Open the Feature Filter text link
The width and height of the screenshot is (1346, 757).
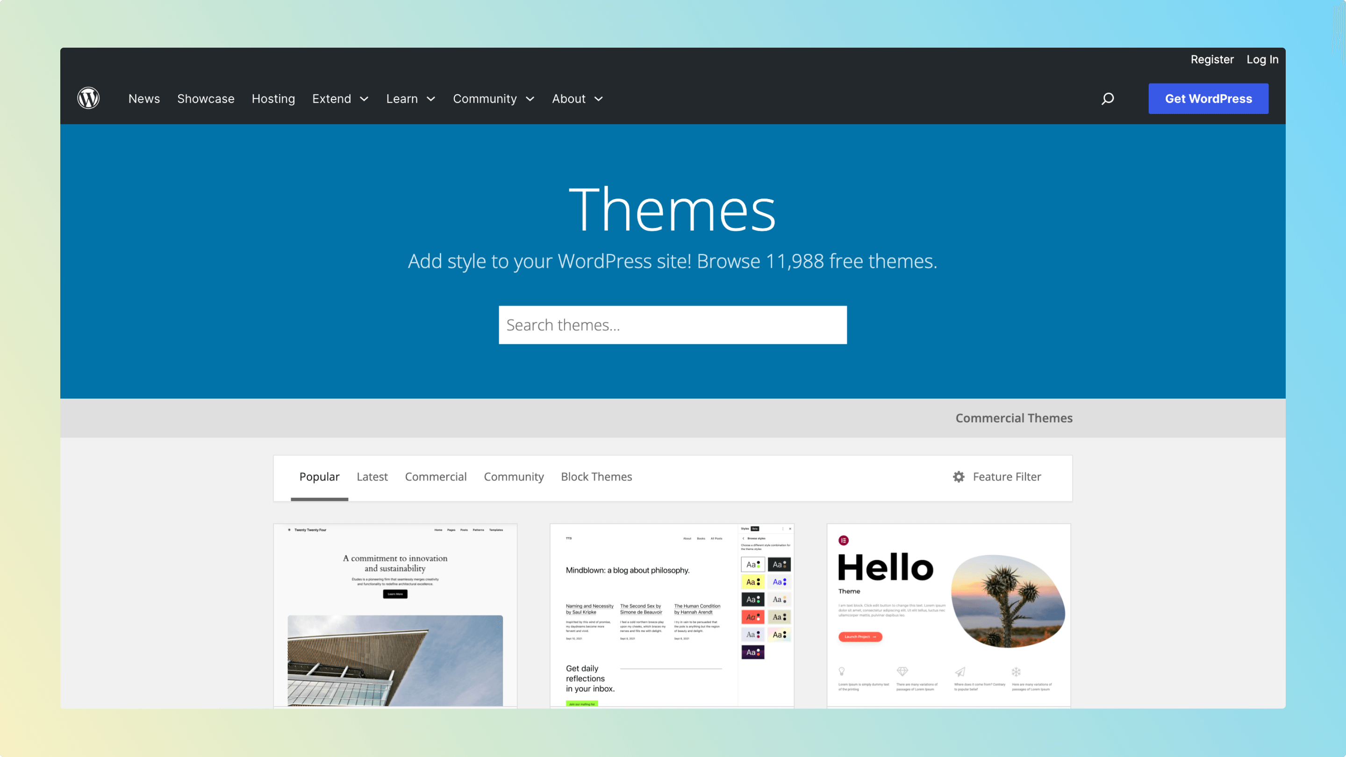[x=1007, y=477]
